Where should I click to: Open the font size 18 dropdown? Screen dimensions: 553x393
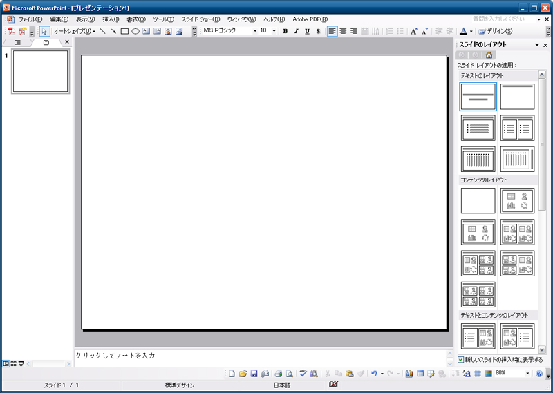pos(274,31)
